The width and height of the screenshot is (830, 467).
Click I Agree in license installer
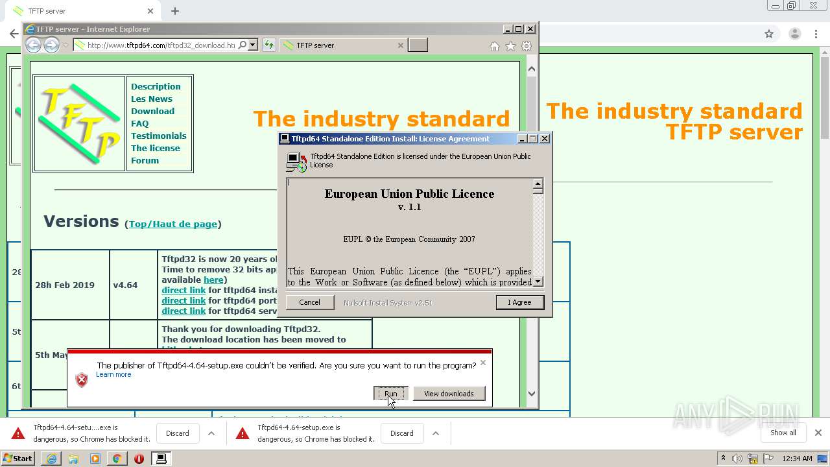(519, 302)
